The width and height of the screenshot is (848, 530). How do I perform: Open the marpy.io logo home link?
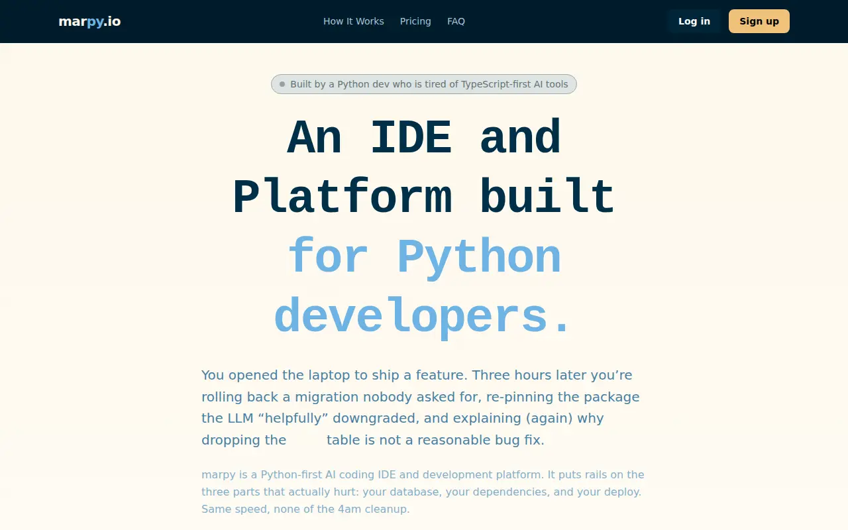89,21
